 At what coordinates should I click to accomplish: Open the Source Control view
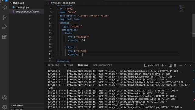pos(5,17)
